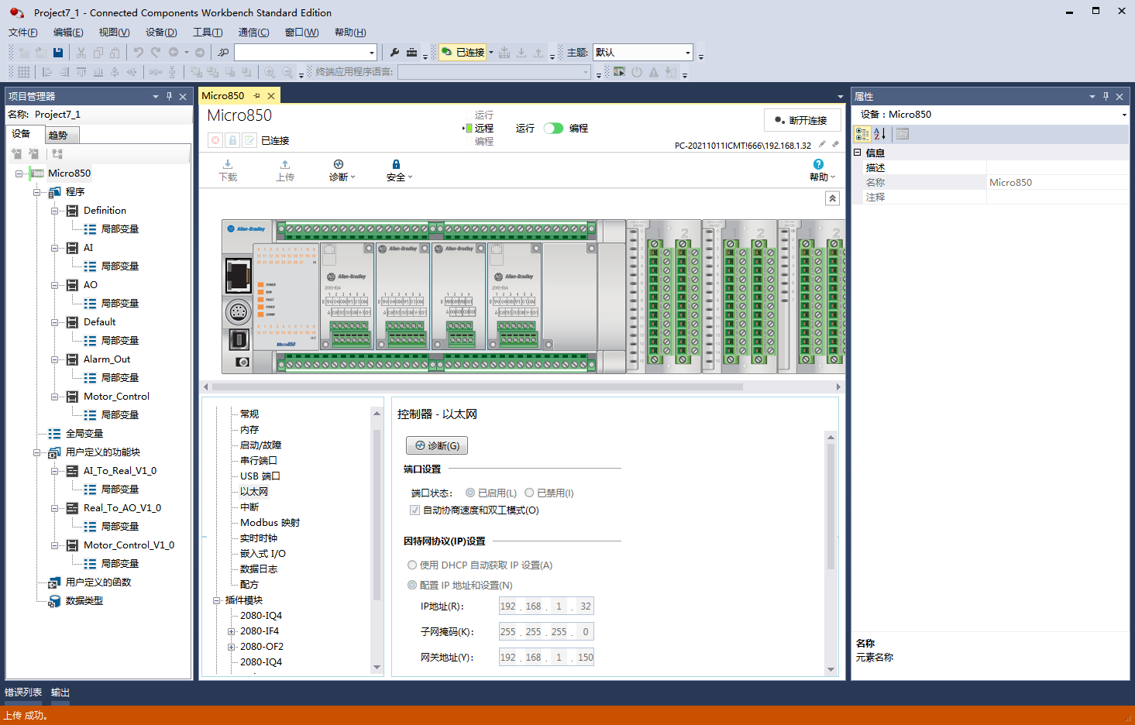This screenshot has height=725, width=1135.
Task: Collapse the Micro850 tree node
Action: (19, 174)
